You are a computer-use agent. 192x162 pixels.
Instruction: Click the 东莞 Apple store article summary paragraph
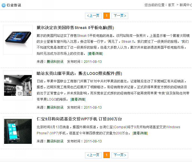(113, 90)
